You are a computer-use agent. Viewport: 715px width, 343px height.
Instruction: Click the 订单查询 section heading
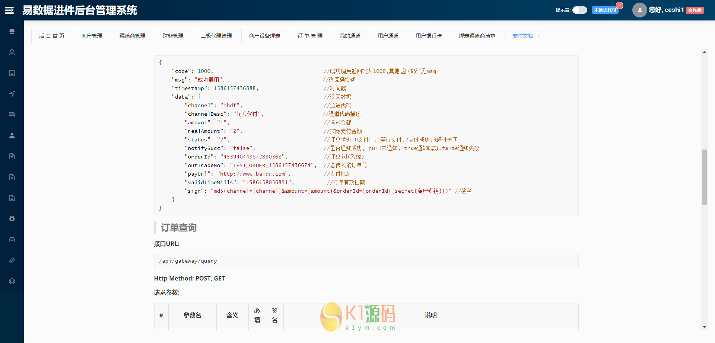179,228
